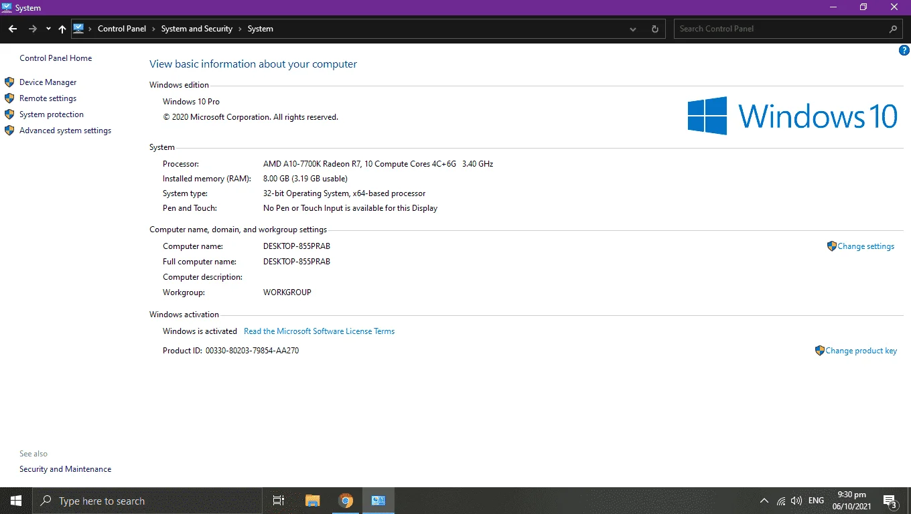This screenshot has width=911, height=514.
Task: Open System protection
Action: 52,114
